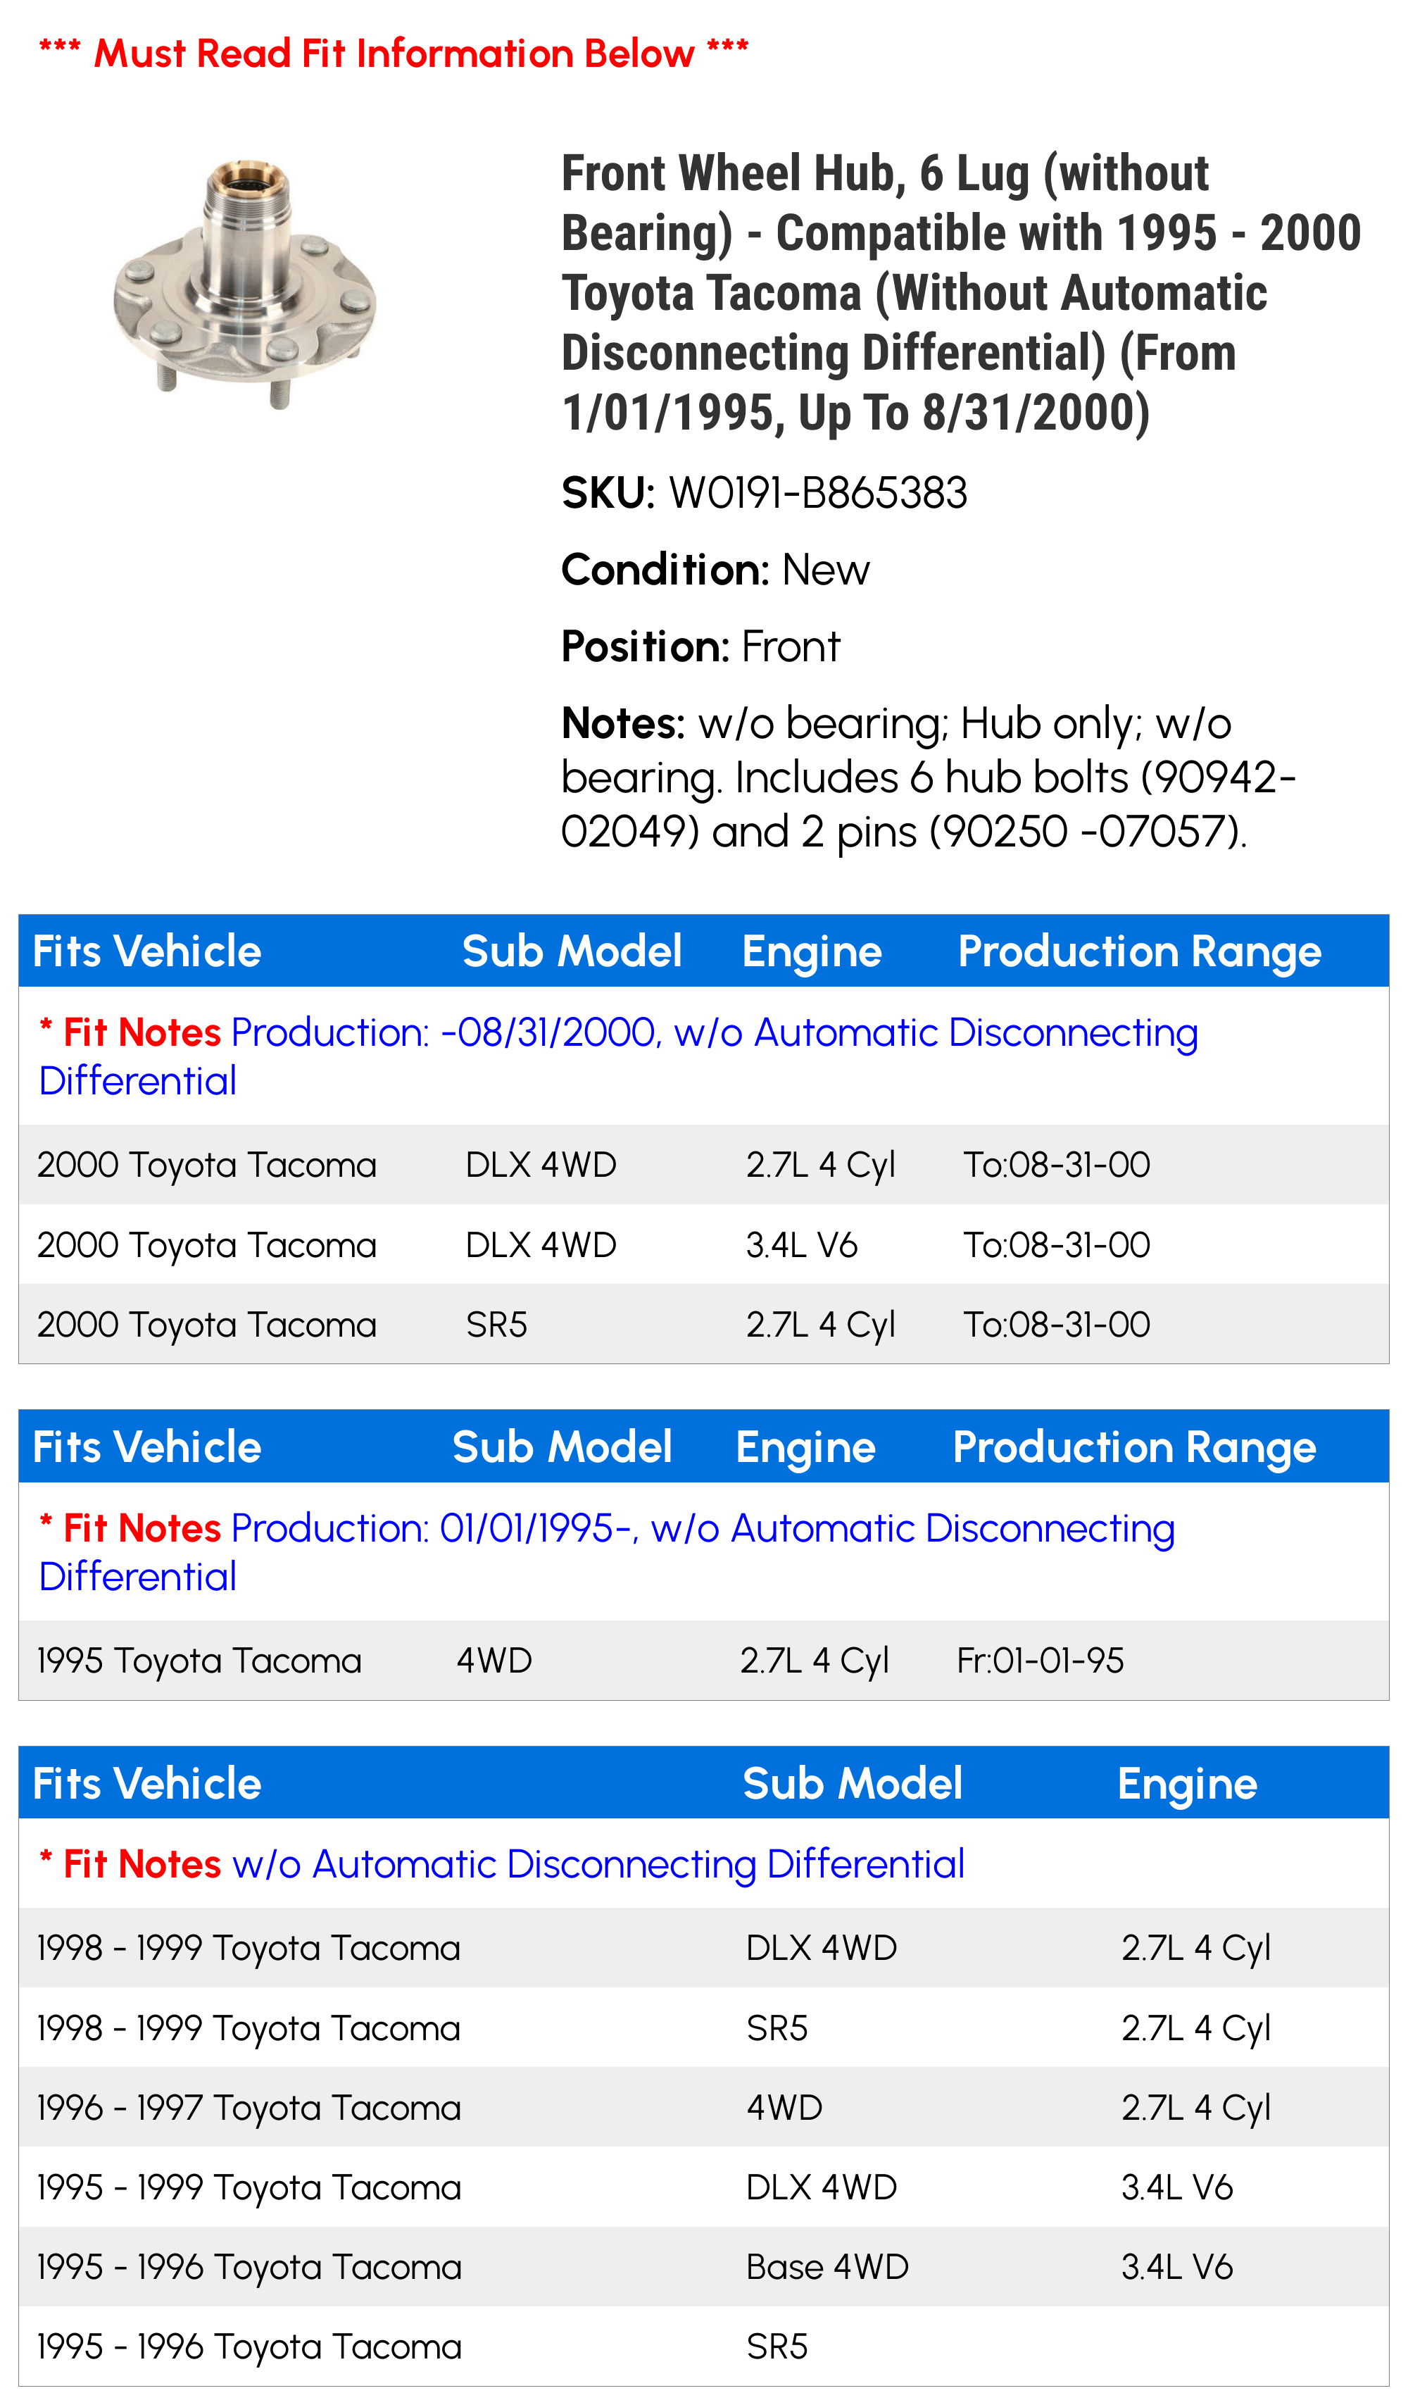Open the fit note mentioning -08/31/2000 production
This screenshot has height=2405, width=1408.
618,1056
